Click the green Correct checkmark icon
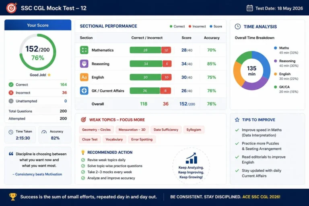Viewport: 309px width, 206px height. tap(11, 84)
